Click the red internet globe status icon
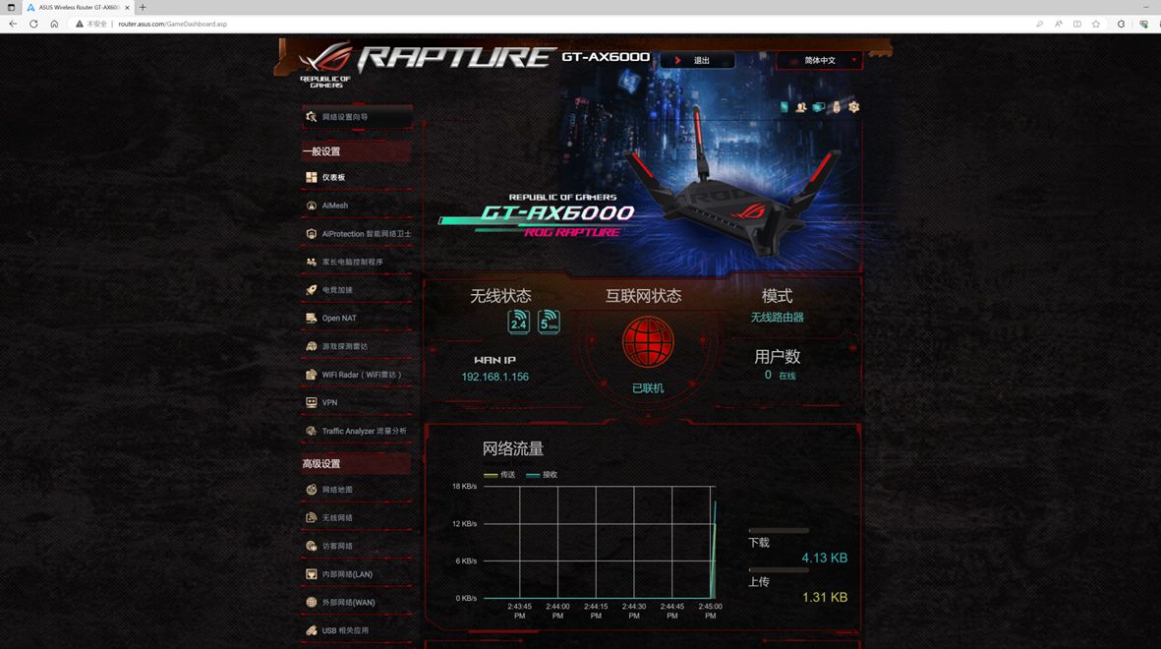The image size is (1161, 649). point(648,341)
